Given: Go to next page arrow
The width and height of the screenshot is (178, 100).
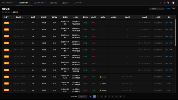Looking at the screenshot, I should tap(124, 96).
